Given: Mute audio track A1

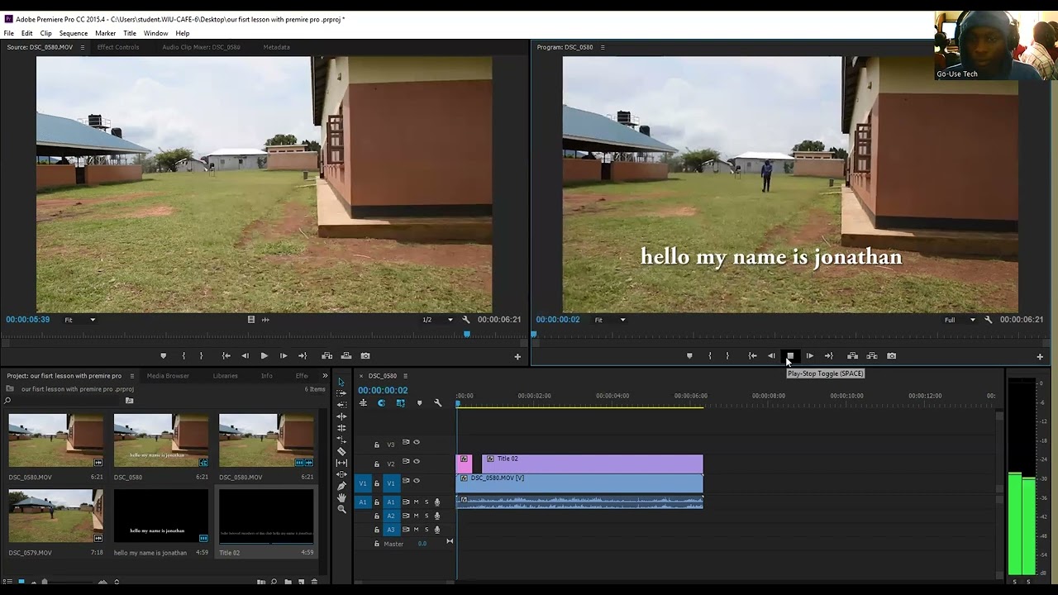Looking at the screenshot, I should pos(416,502).
